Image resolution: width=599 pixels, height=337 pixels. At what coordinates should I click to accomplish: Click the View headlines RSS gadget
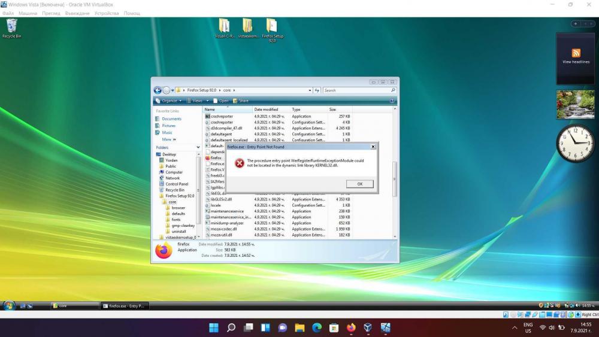576,57
